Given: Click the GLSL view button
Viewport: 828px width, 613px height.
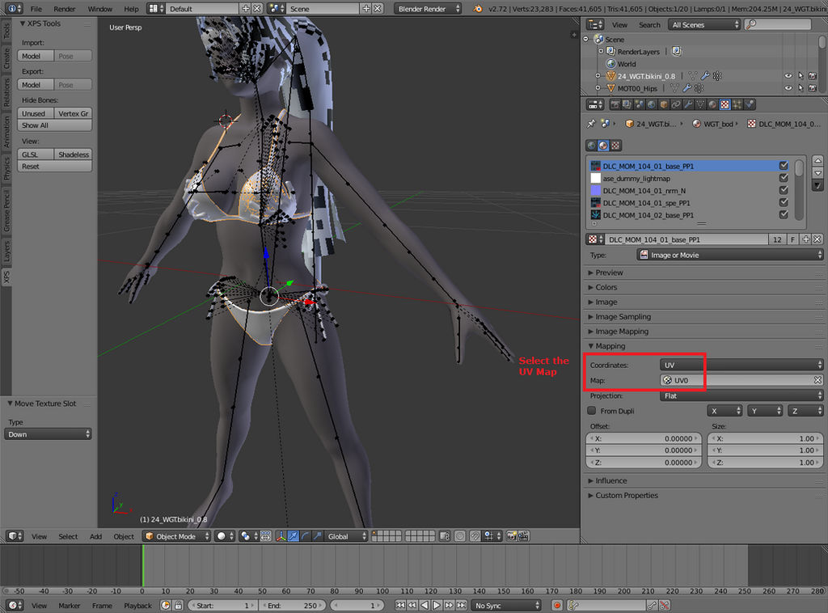Looking at the screenshot, I should coord(36,154).
